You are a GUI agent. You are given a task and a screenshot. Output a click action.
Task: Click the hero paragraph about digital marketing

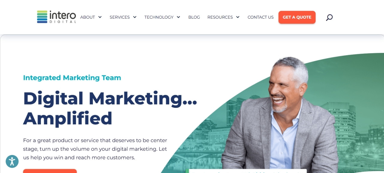(95, 149)
